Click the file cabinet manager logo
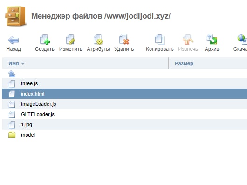 tap(15, 16)
